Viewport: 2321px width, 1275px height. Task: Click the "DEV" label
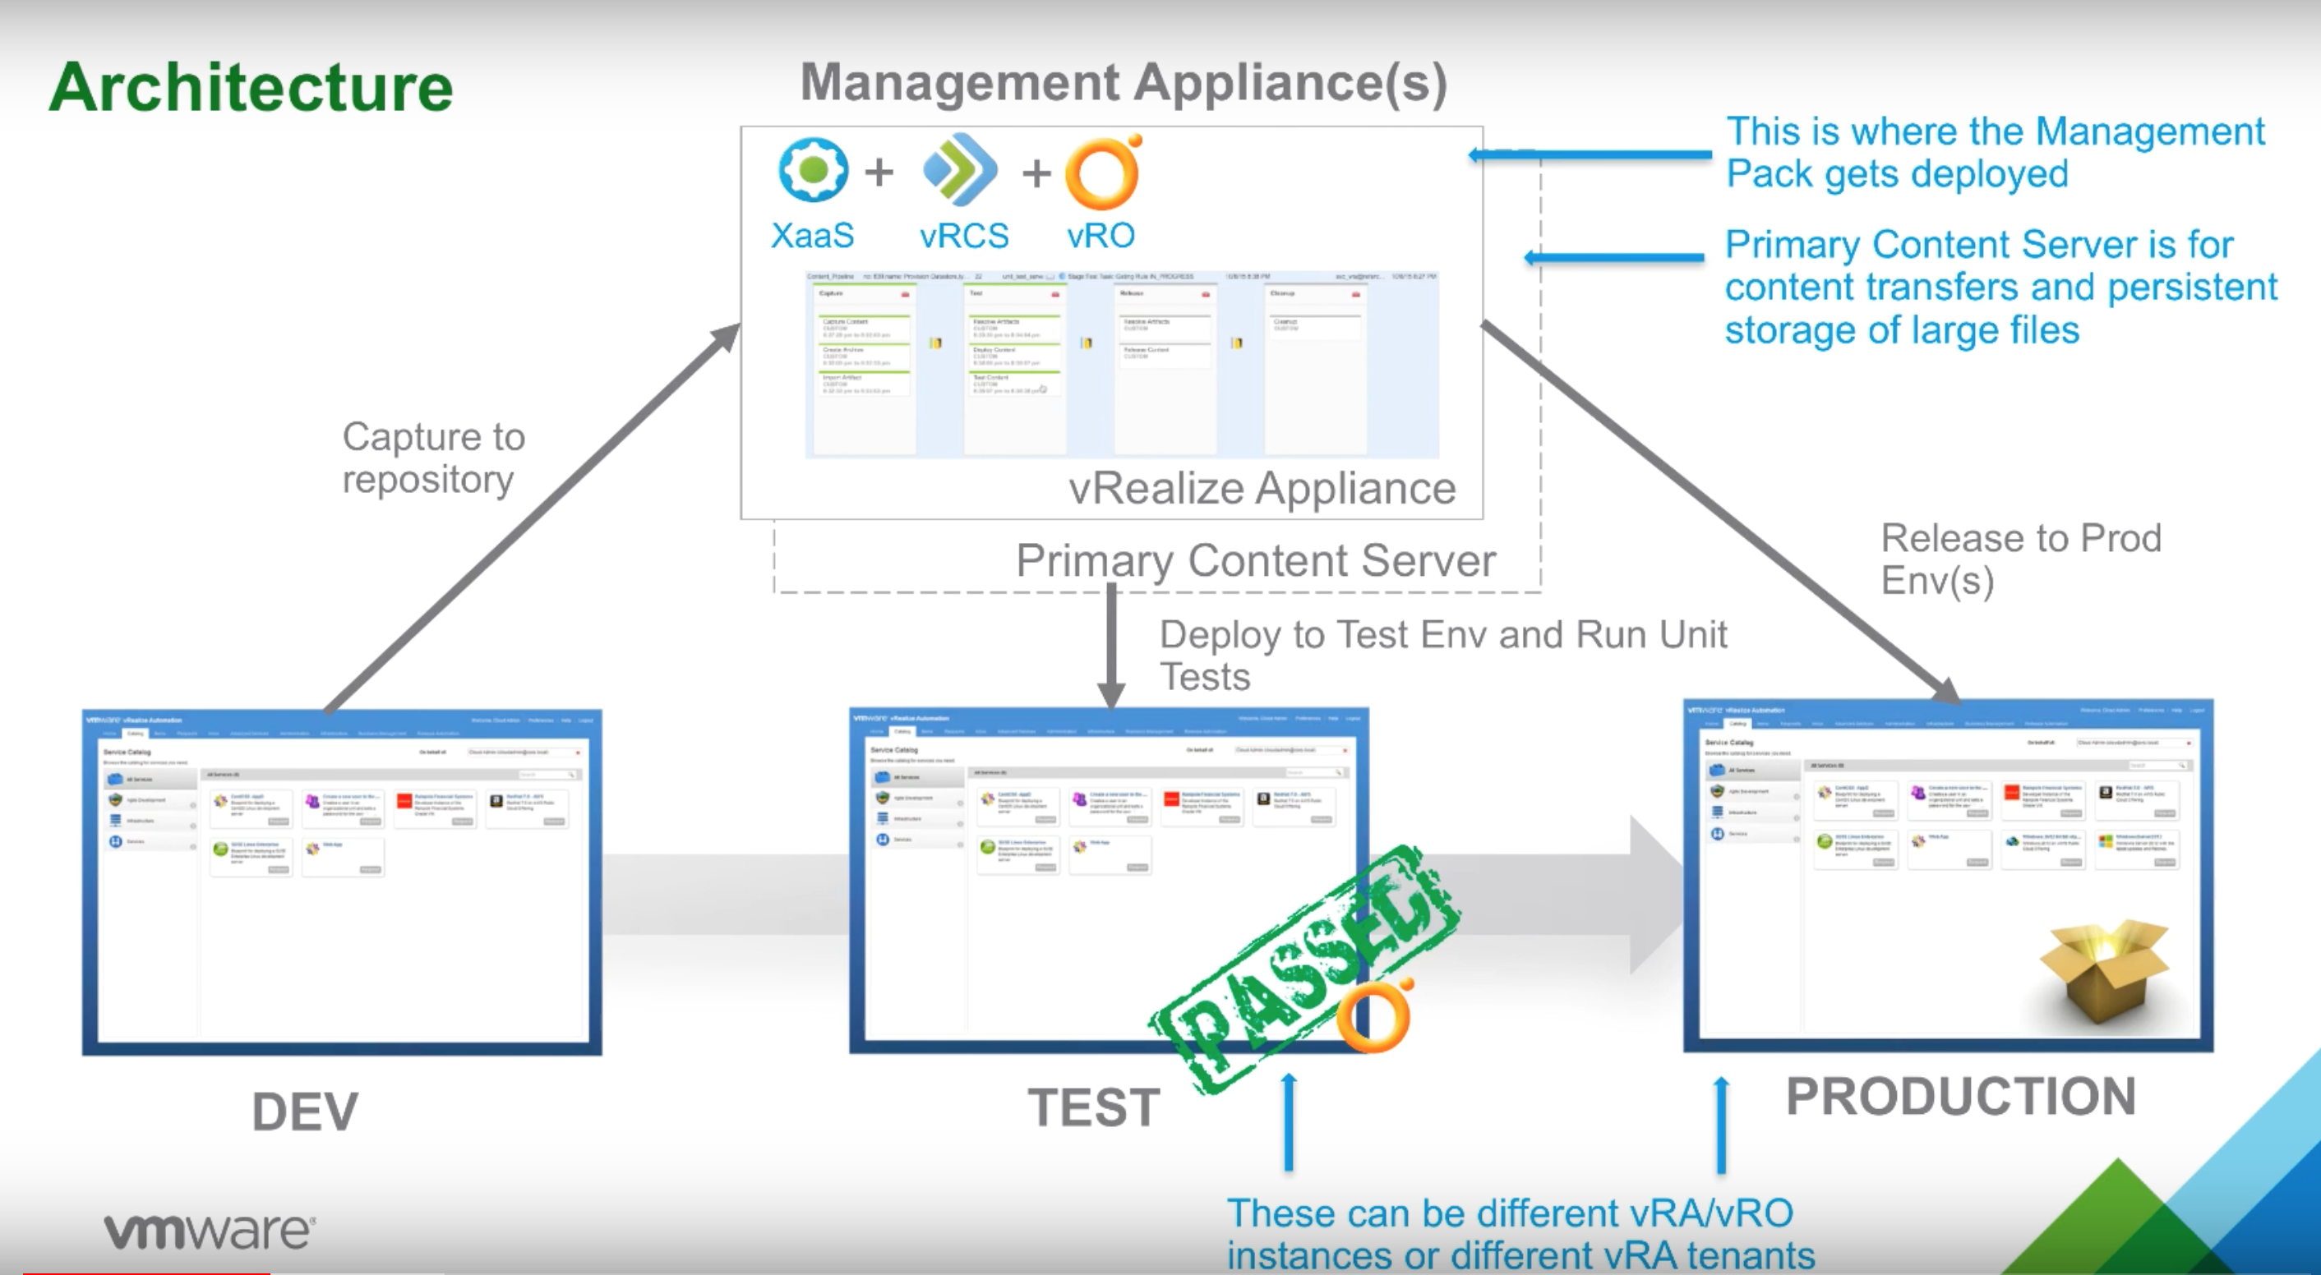click(305, 1112)
